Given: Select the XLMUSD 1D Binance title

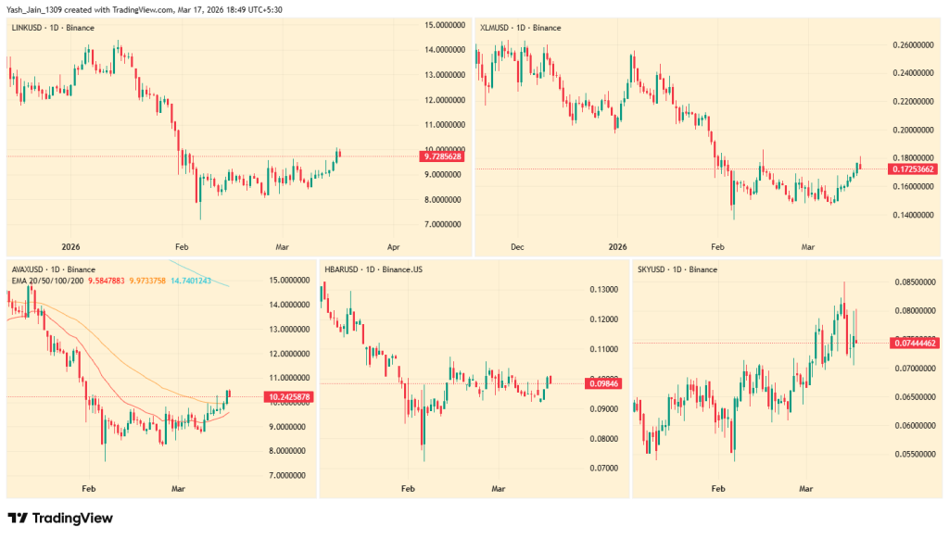Looking at the screenshot, I should [x=520, y=29].
